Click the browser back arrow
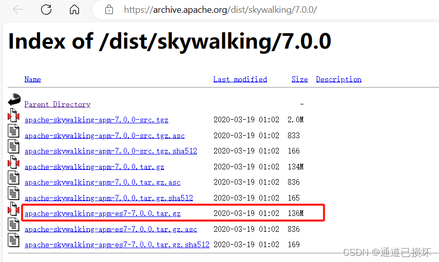Viewport: 439px width, 262px height. [x=18, y=10]
